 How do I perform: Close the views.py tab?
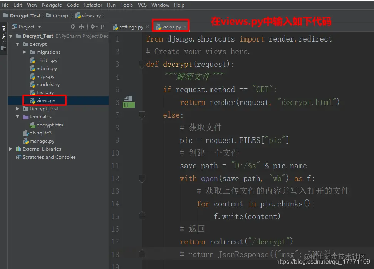click(185, 27)
